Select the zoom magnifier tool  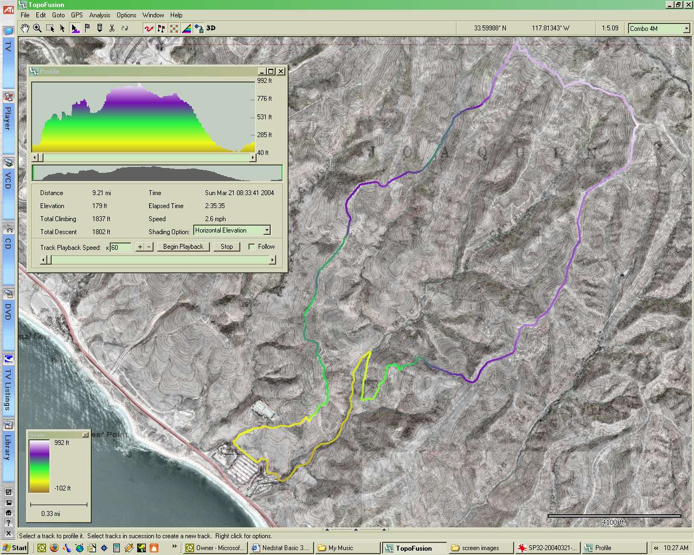click(37, 28)
